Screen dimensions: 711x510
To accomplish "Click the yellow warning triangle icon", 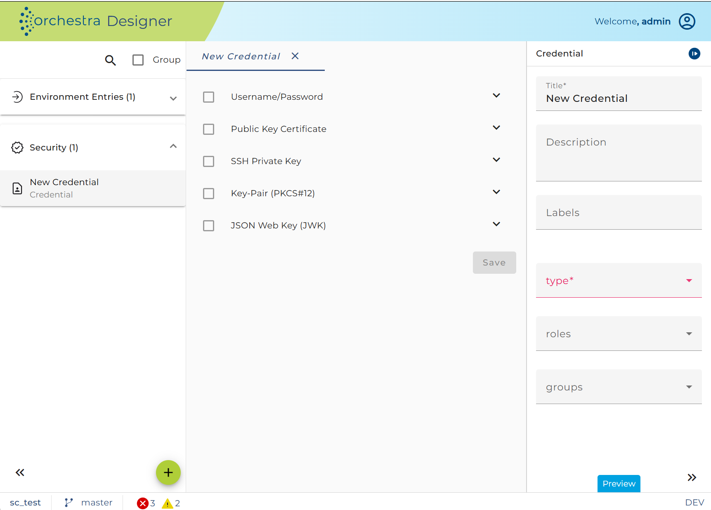I will [168, 503].
